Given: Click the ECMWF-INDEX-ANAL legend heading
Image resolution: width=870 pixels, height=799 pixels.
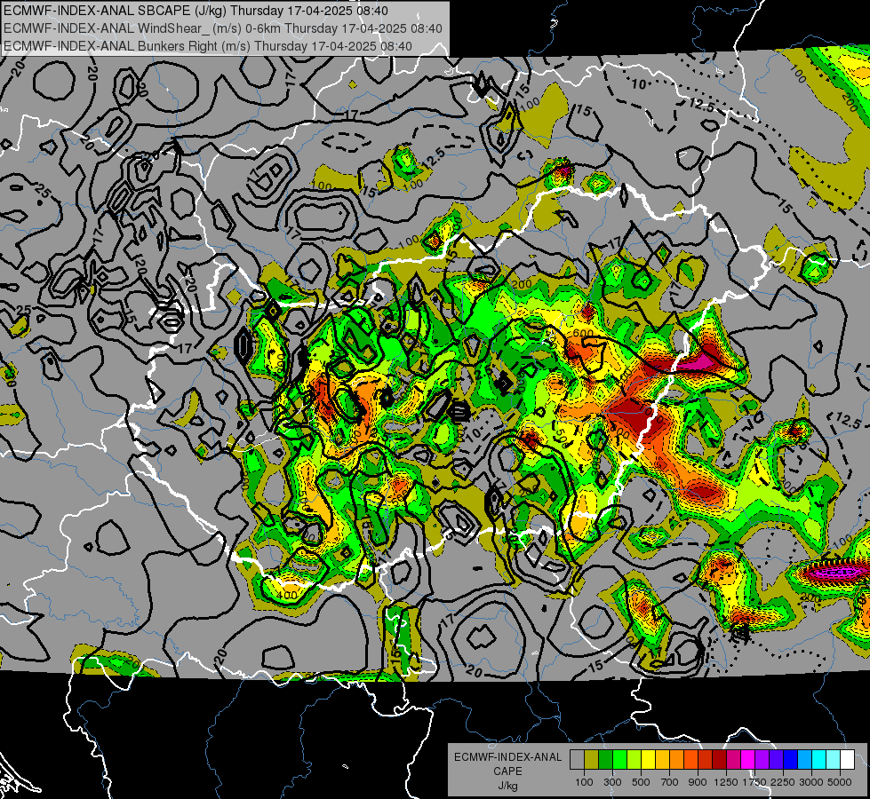Looking at the screenshot, I should point(507,757).
